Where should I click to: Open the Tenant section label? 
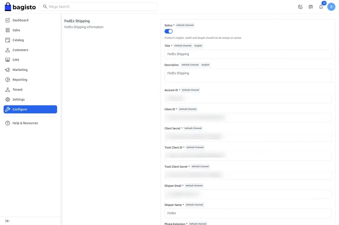tap(18, 89)
